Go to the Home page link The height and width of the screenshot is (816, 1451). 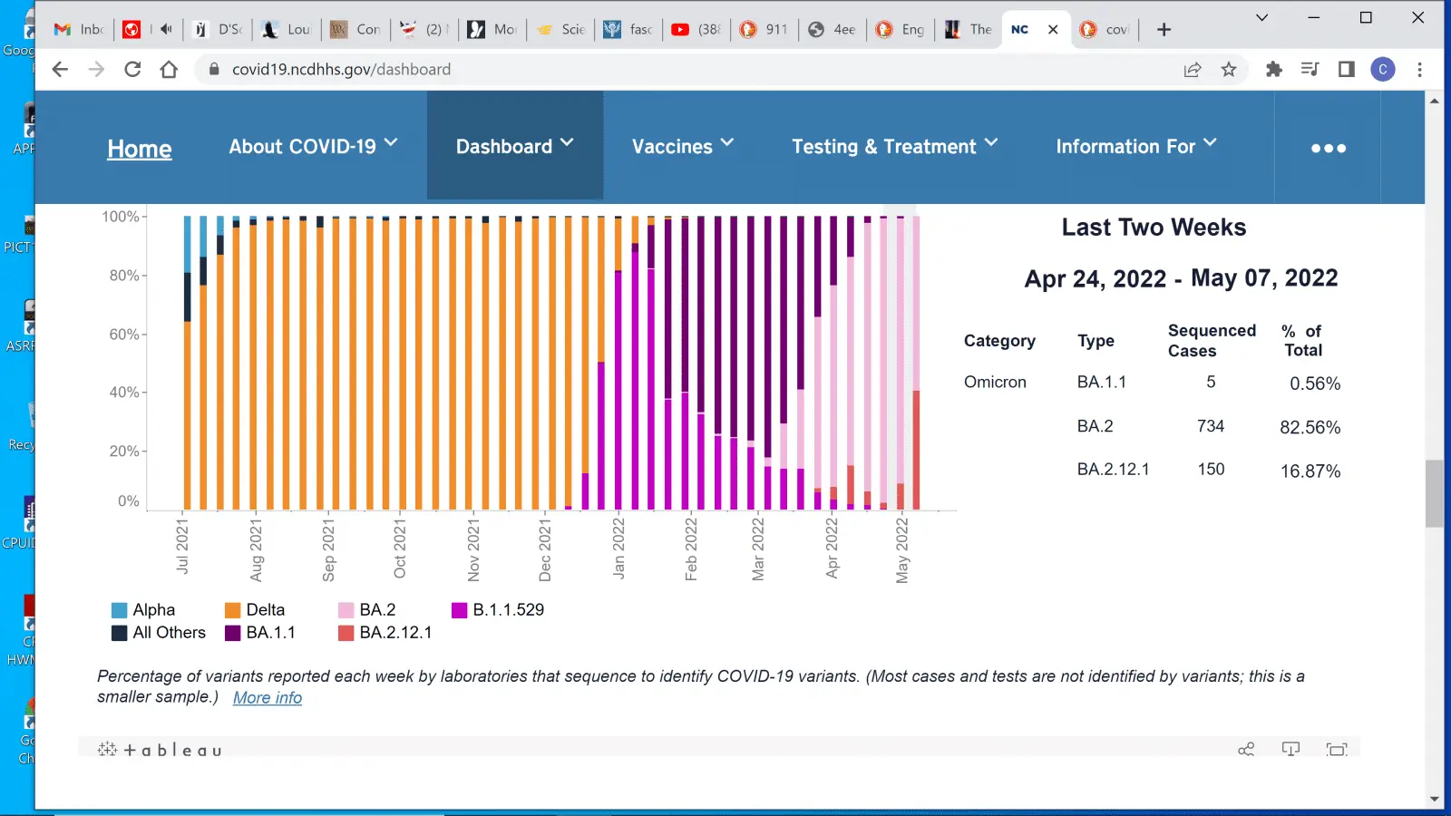140,149
